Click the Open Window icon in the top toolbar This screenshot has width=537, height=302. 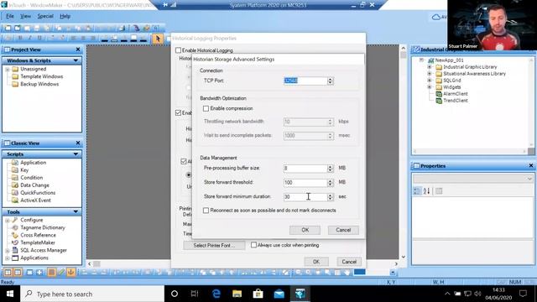18,28
